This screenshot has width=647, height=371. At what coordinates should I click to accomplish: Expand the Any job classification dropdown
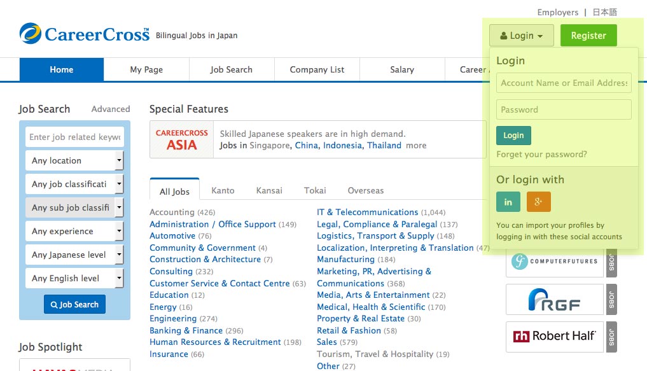(74, 184)
